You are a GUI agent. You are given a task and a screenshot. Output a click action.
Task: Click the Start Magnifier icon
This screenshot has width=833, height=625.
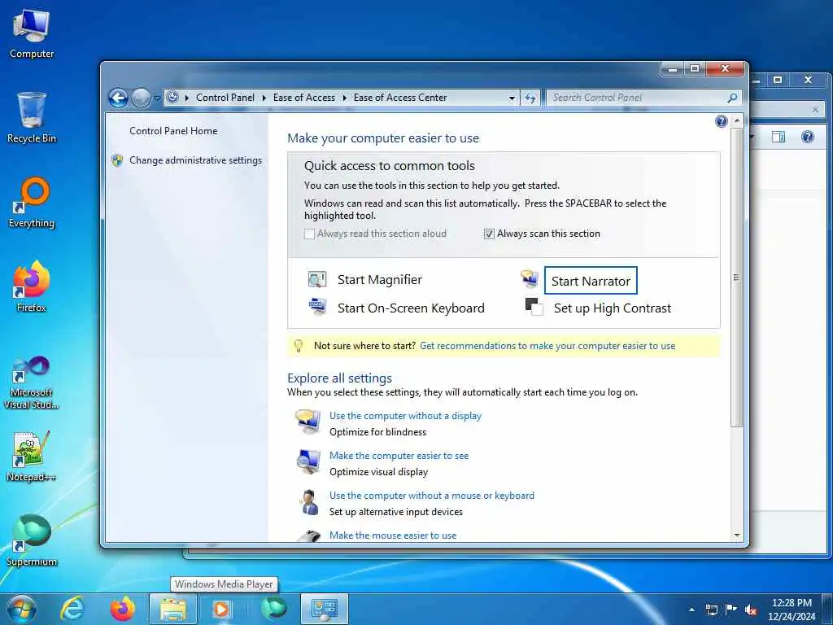pyautogui.click(x=317, y=279)
